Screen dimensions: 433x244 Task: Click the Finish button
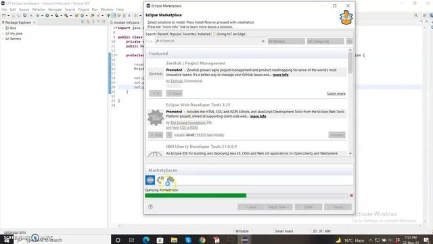point(309,207)
